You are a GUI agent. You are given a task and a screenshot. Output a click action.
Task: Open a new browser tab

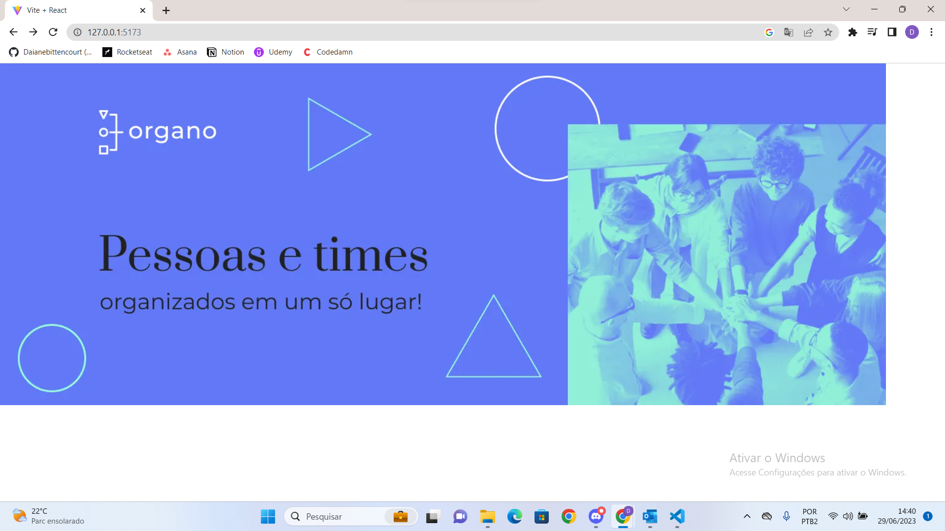click(166, 10)
